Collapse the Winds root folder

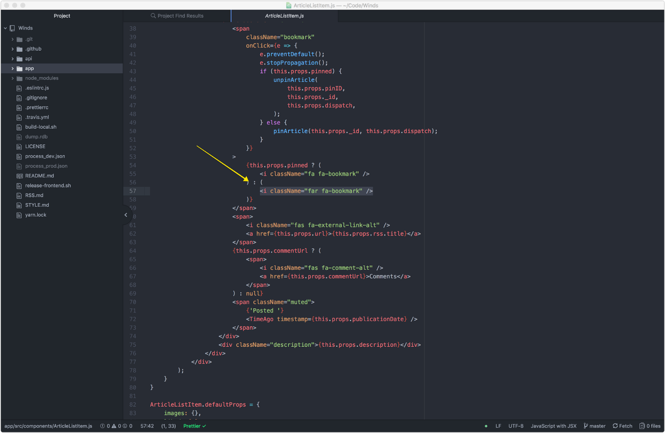pyautogui.click(x=5, y=28)
